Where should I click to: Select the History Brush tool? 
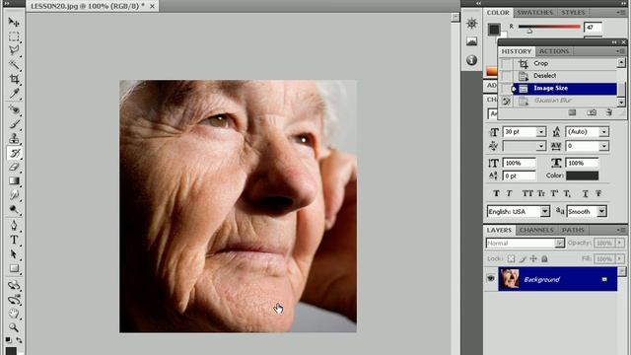(x=14, y=153)
